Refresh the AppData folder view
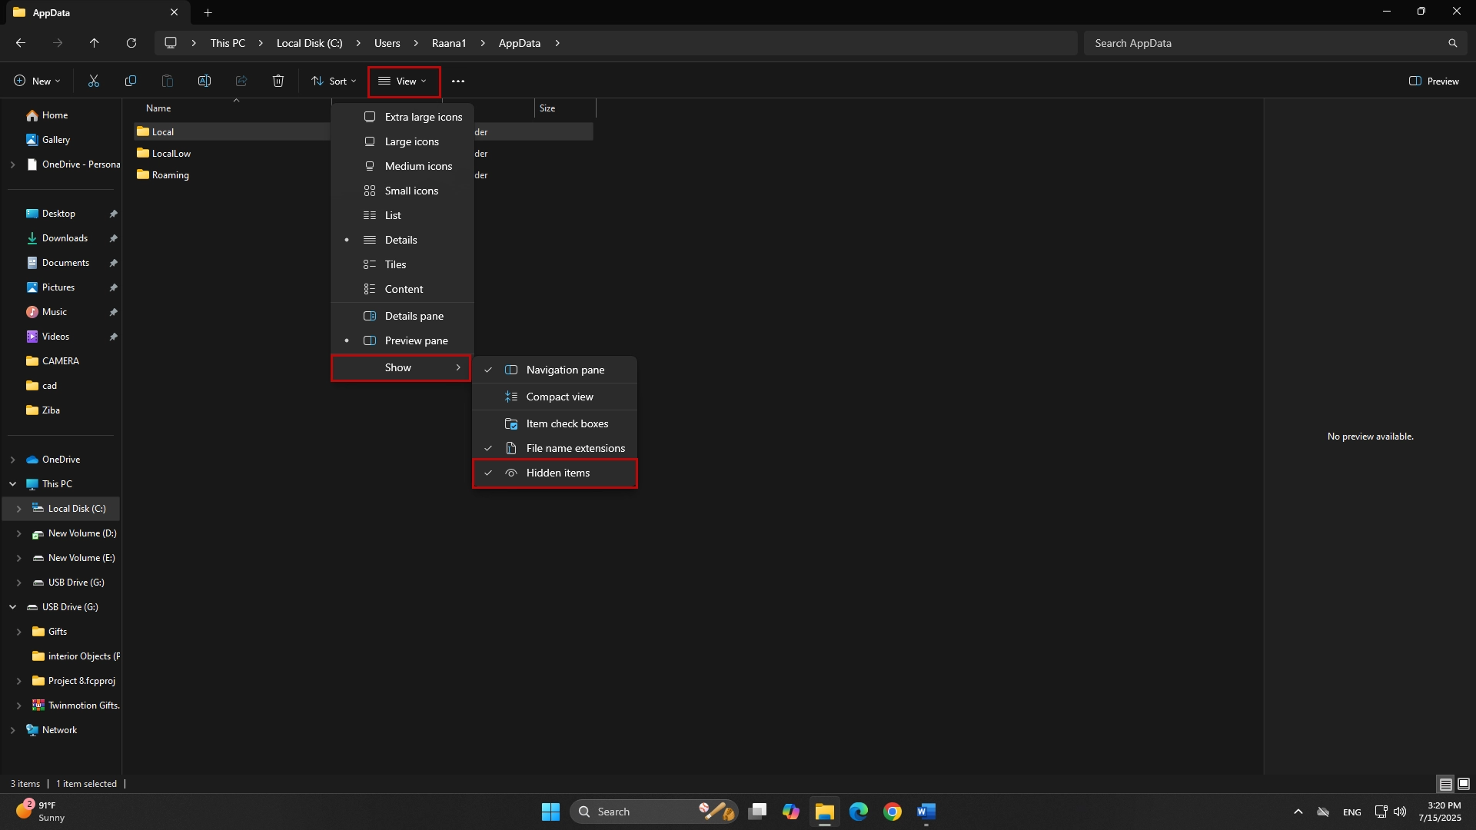1476x830 pixels. click(131, 43)
